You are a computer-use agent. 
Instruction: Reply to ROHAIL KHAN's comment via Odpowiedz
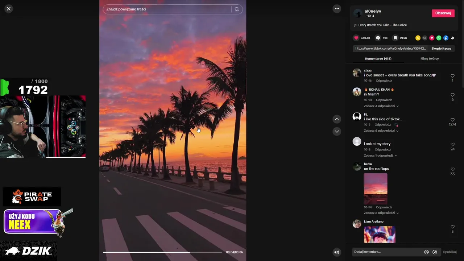click(x=384, y=100)
